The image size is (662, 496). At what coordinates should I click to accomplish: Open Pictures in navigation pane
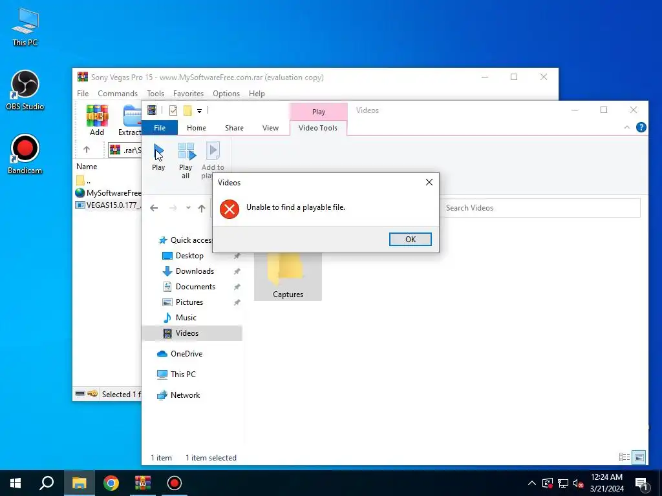189,302
